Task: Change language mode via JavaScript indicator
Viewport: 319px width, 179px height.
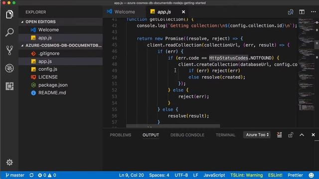Action: 214,175
